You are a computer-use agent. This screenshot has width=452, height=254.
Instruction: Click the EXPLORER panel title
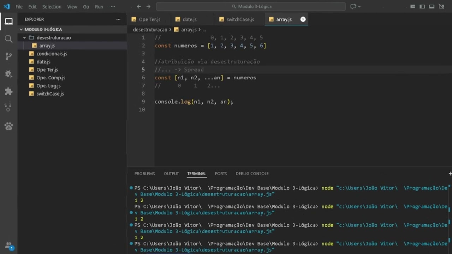click(34, 19)
